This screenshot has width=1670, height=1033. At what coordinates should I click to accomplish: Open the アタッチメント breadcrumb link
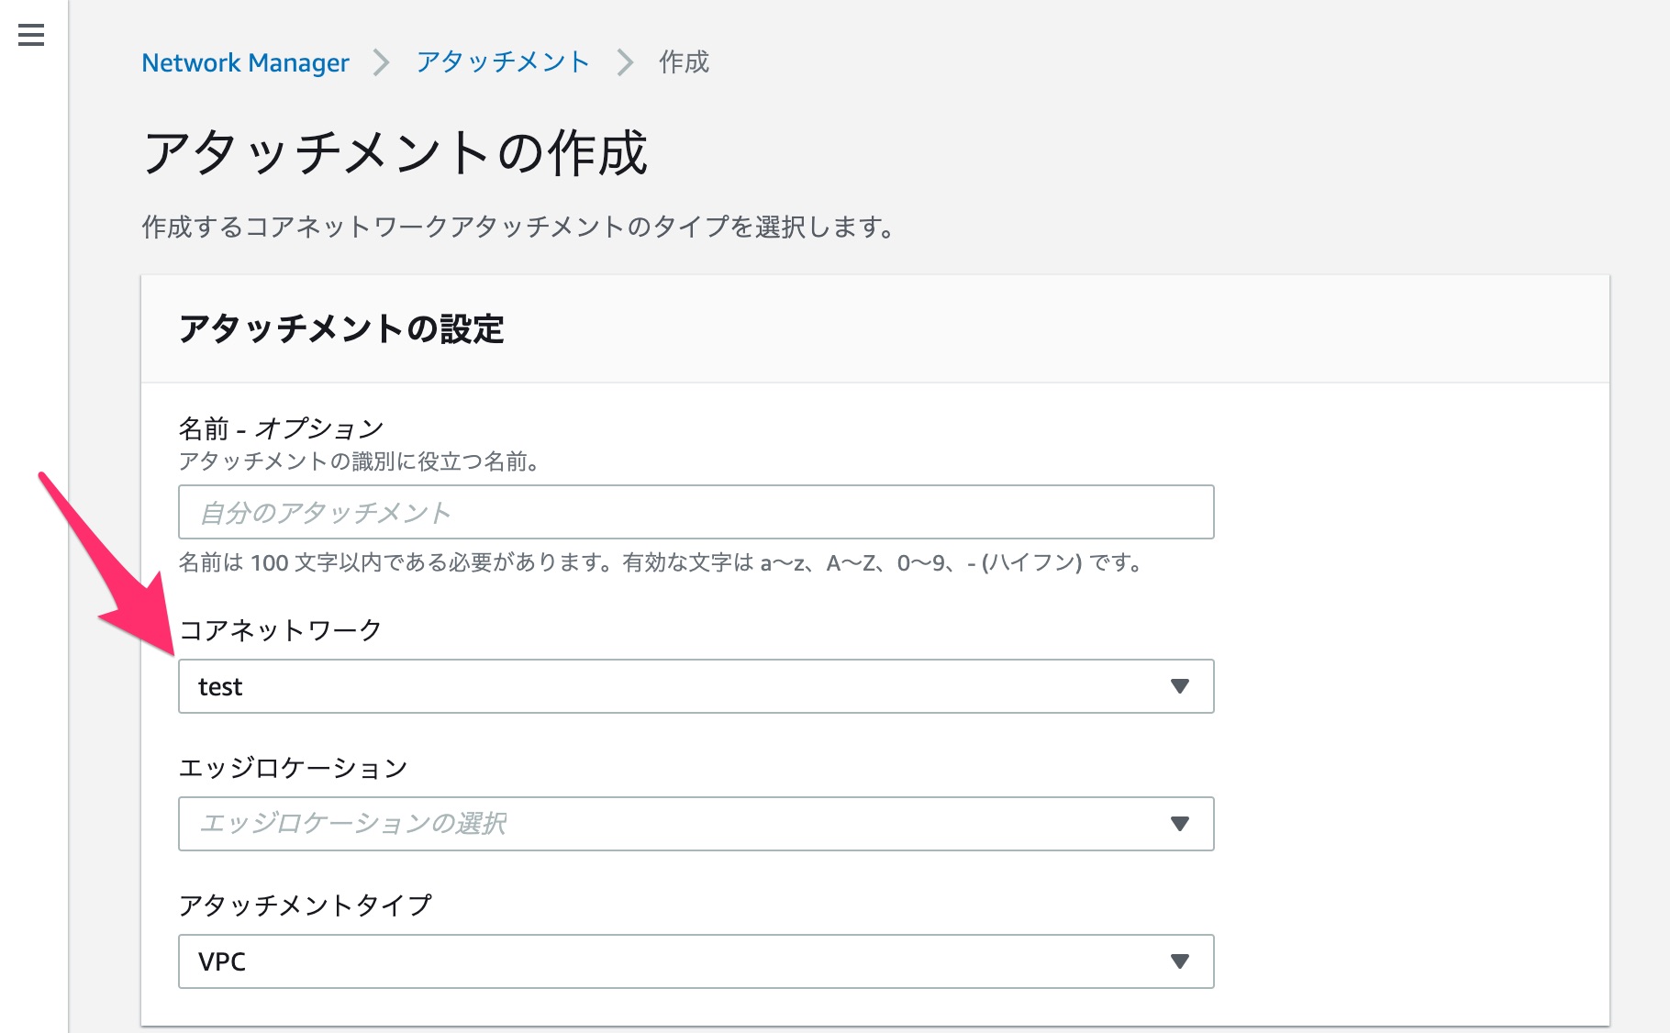(x=503, y=62)
